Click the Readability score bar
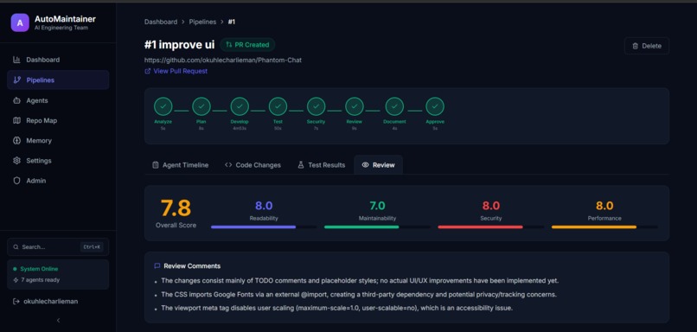 coord(264,227)
